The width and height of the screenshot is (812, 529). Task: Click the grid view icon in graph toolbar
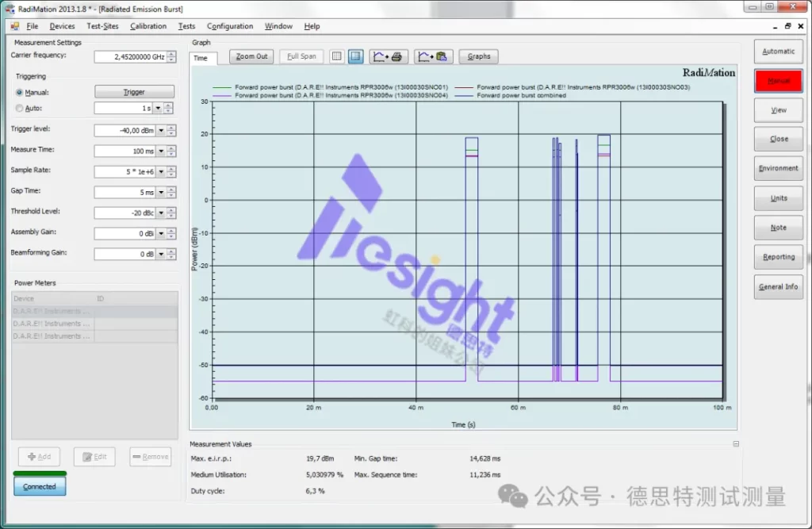click(337, 56)
